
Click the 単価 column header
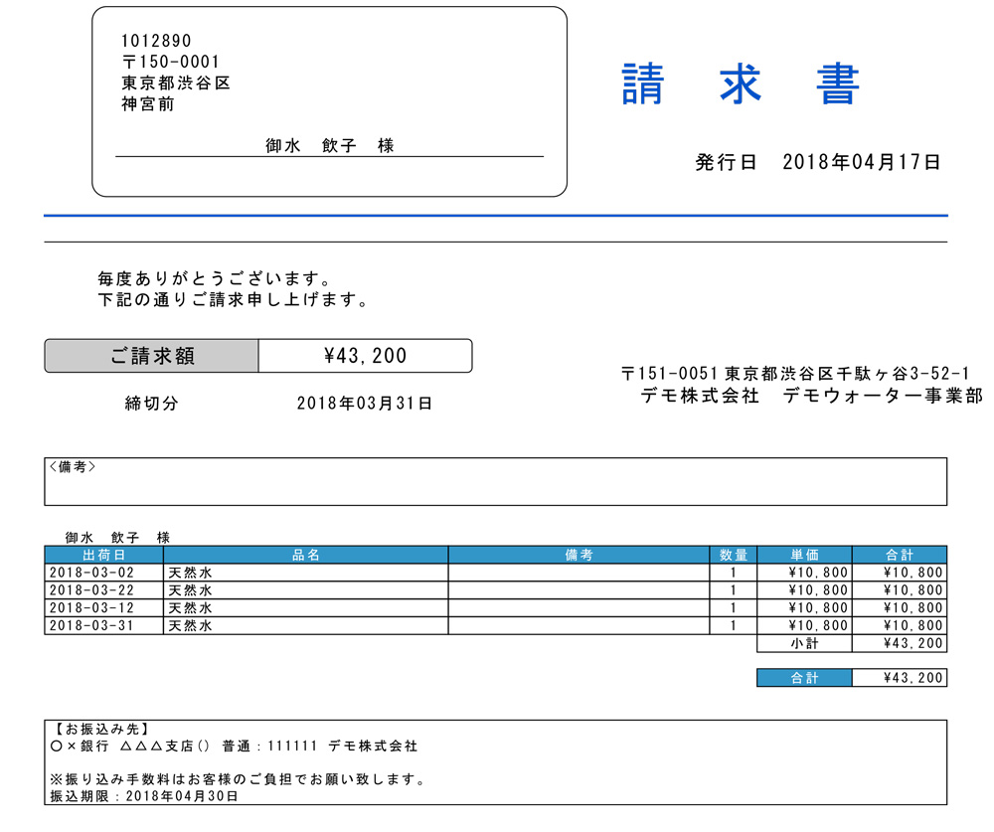[805, 555]
